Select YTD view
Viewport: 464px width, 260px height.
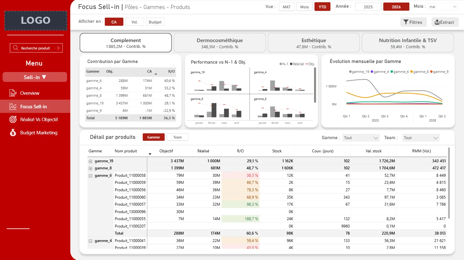tap(323, 7)
